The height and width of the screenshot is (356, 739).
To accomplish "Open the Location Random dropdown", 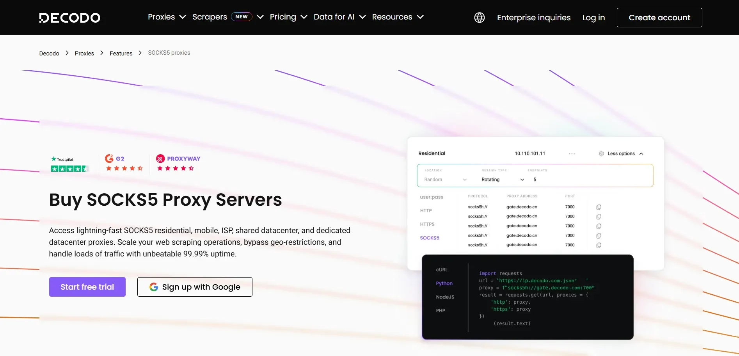I will pyautogui.click(x=445, y=180).
